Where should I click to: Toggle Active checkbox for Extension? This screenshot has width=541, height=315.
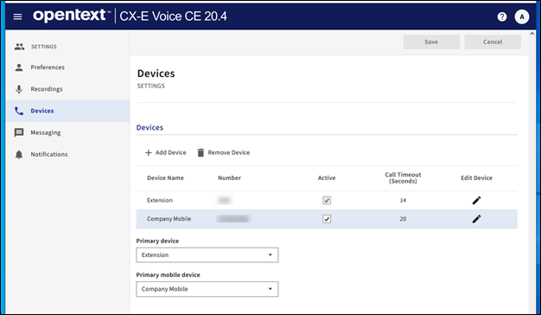(327, 200)
